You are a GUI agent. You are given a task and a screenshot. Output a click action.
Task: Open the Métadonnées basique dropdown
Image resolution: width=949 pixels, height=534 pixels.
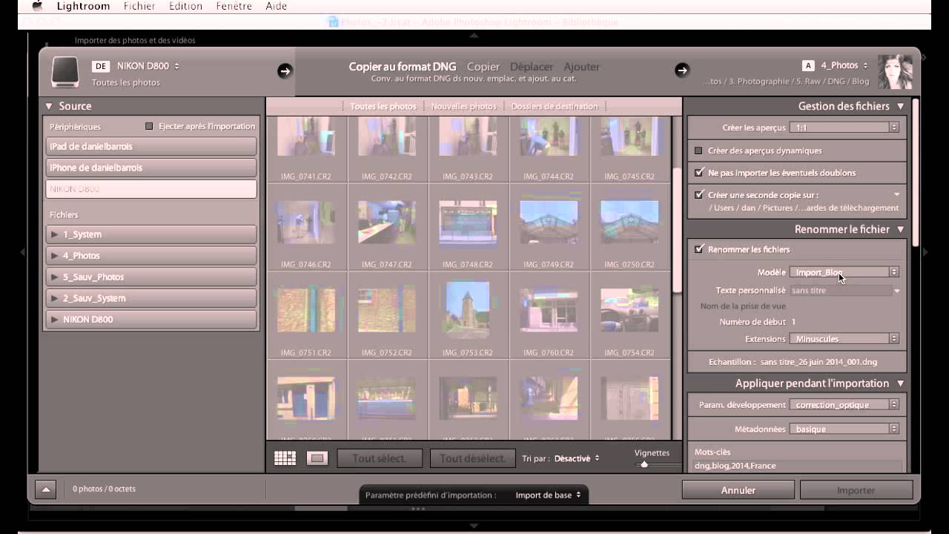point(844,429)
